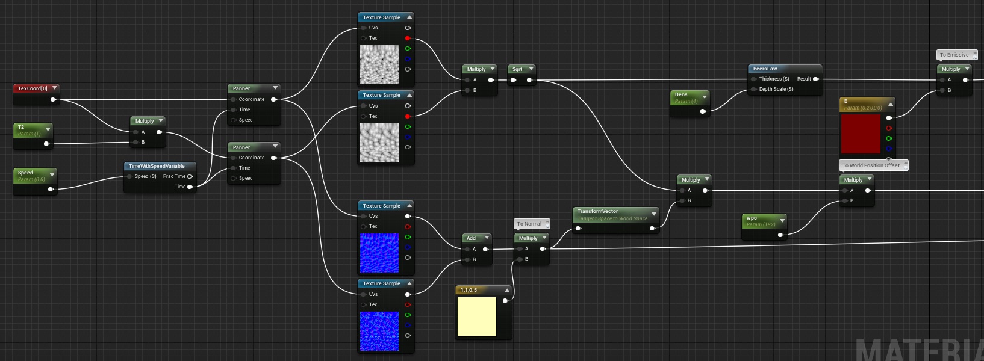984x361 pixels.
Task: Select the 'Param (0.6)' text on Speed
Action: pyautogui.click(x=31, y=179)
